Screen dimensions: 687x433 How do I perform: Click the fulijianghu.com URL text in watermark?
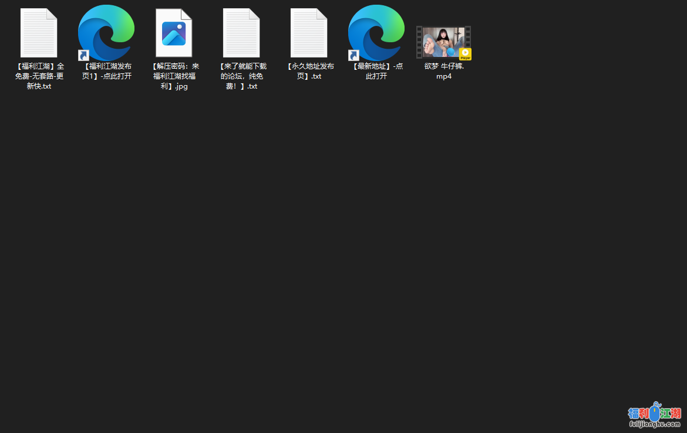[x=654, y=424]
